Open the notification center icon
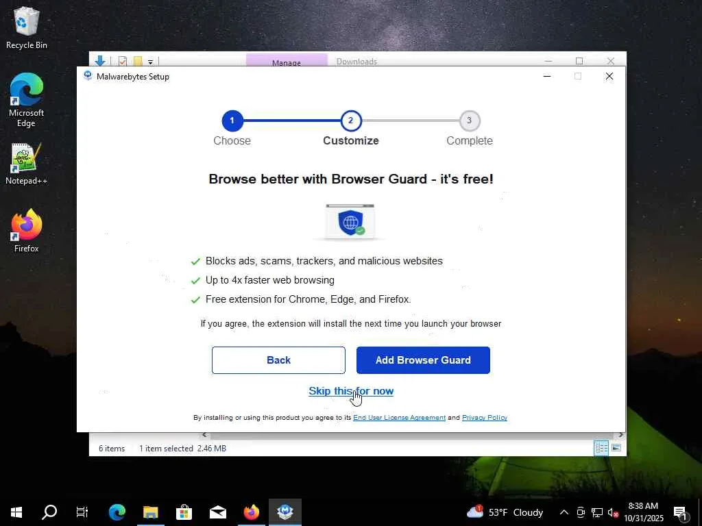This screenshot has width=702, height=526. [680, 512]
